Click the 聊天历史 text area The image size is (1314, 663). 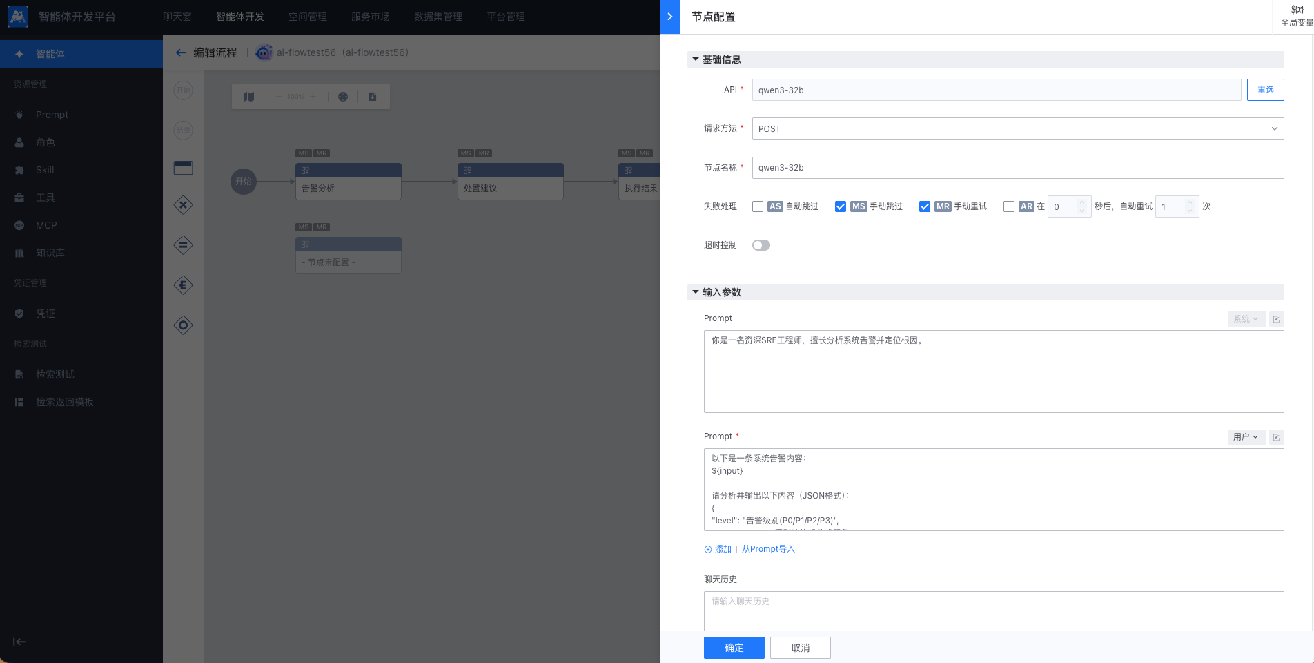(994, 611)
